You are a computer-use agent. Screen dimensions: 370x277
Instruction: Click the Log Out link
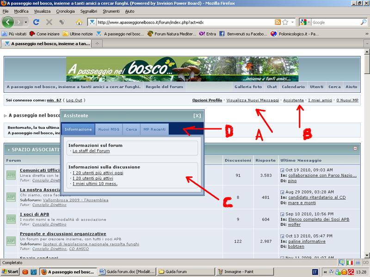pyautogui.click(x=74, y=100)
